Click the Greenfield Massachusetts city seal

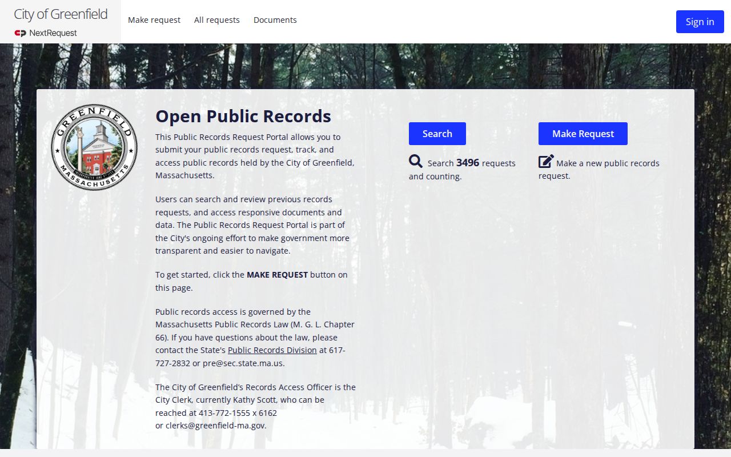(x=94, y=147)
